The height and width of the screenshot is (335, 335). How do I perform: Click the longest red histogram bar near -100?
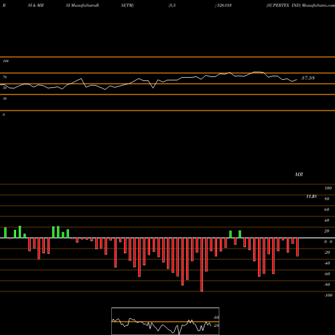click(202, 265)
